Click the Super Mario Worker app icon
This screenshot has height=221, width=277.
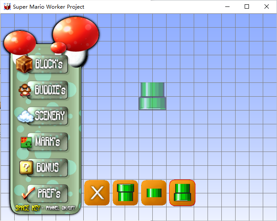pyautogui.click(x=7, y=7)
